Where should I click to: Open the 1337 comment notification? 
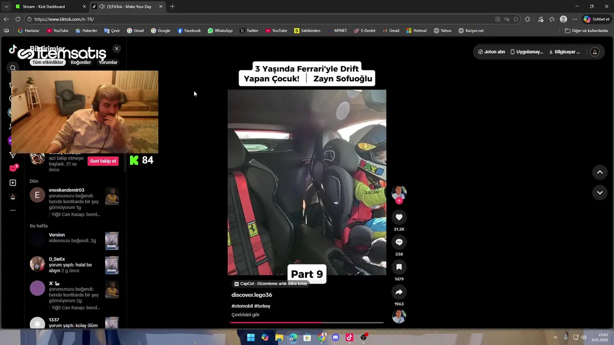74,322
